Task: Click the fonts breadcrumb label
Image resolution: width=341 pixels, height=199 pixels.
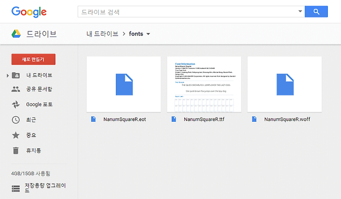Action: [x=136, y=34]
